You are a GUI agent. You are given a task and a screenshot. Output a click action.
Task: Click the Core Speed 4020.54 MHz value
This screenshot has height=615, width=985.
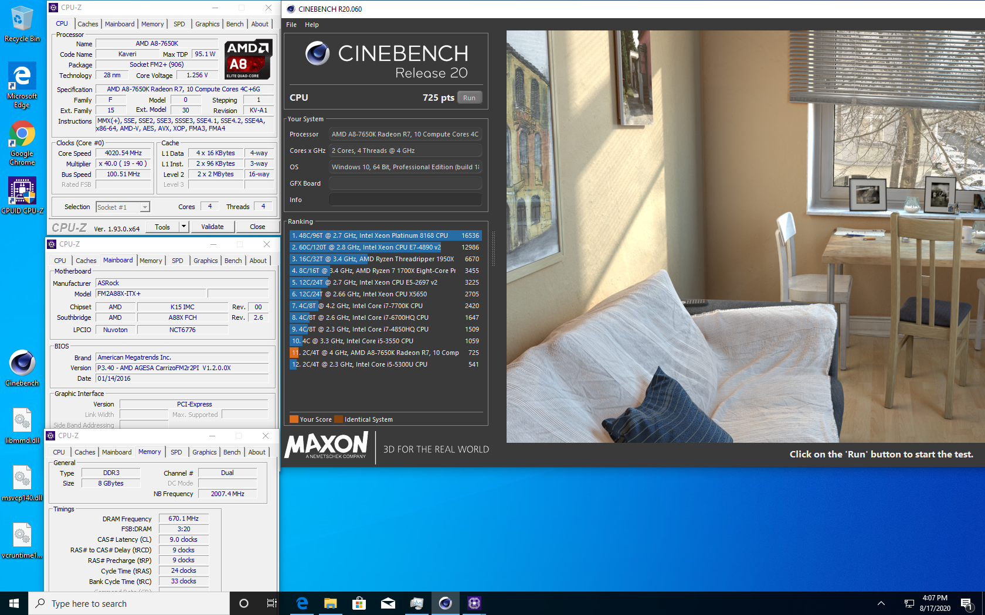[123, 153]
